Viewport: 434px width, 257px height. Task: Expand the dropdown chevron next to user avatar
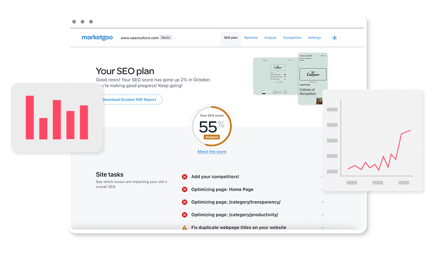pos(340,38)
